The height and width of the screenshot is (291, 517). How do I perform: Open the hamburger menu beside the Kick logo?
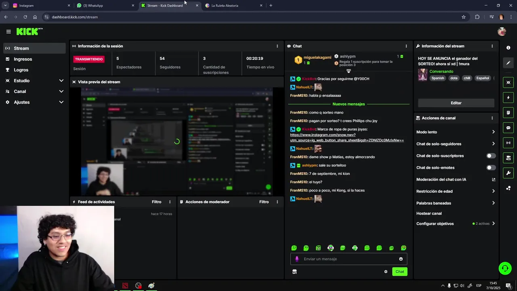point(8,32)
